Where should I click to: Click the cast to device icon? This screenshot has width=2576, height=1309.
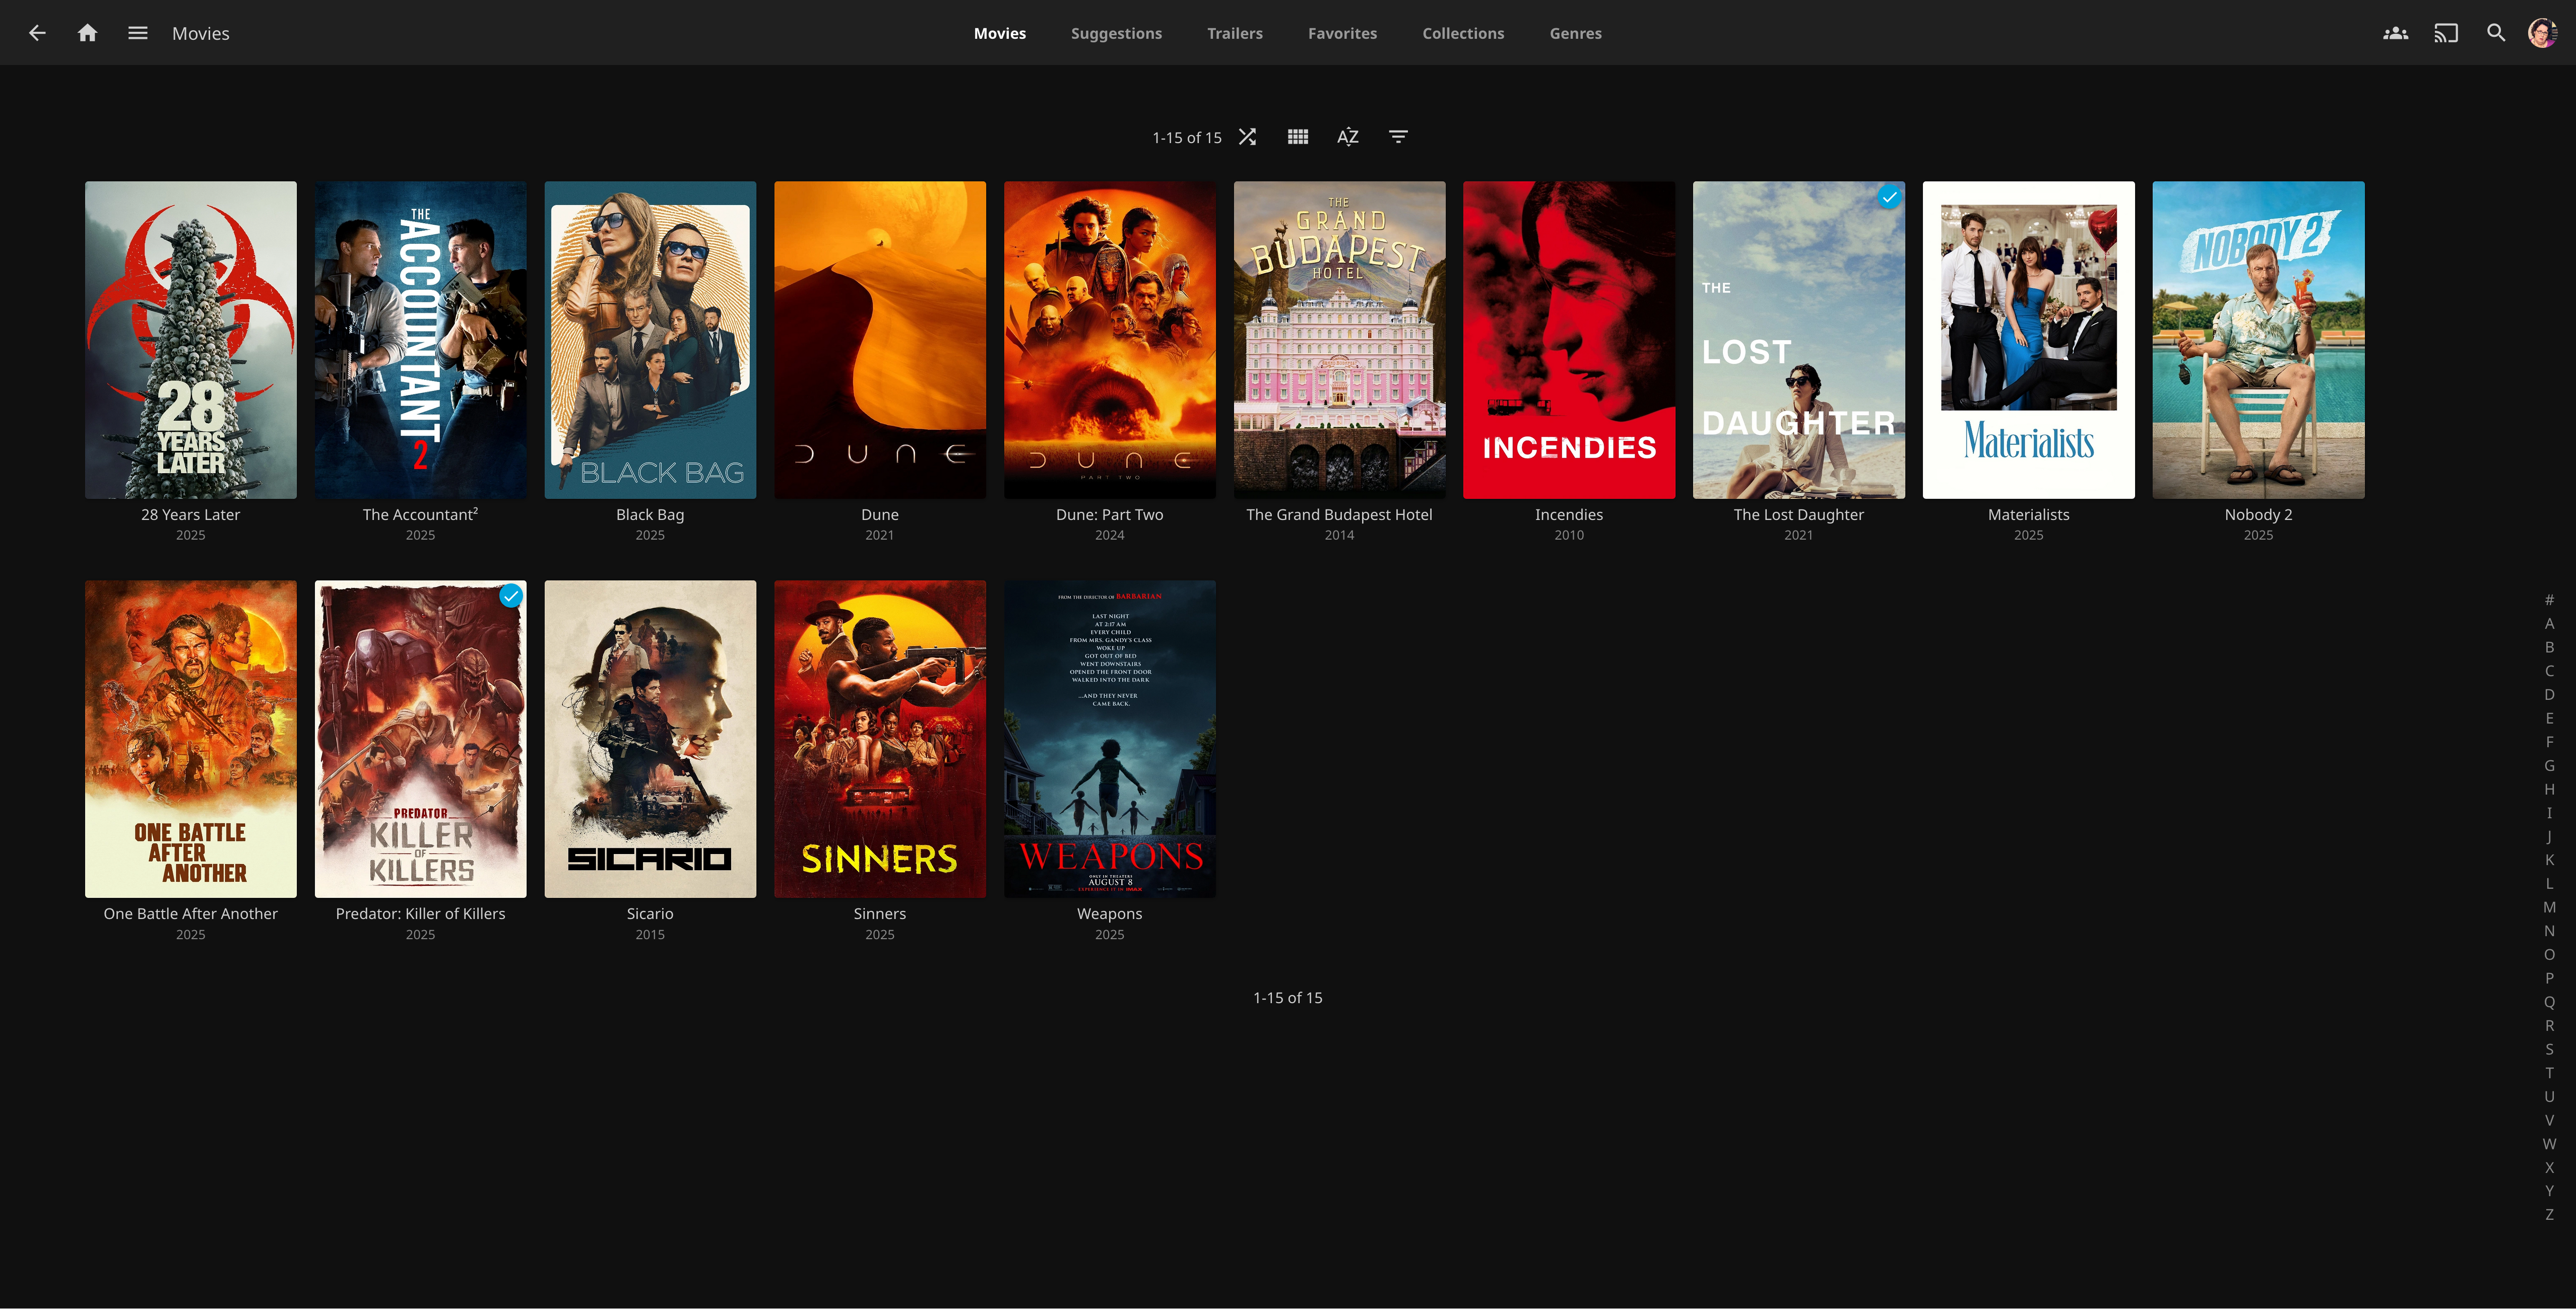click(2445, 33)
